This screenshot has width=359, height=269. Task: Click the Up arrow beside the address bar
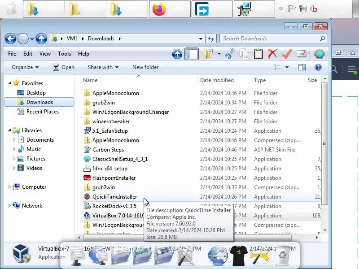41,39
